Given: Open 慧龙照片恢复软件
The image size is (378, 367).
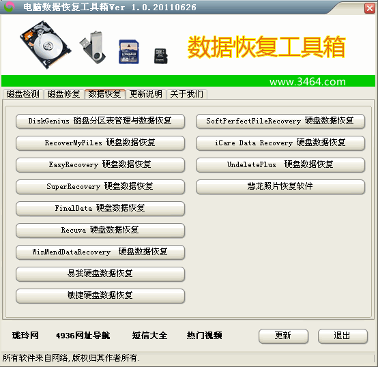Looking at the screenshot, I should pyautogui.click(x=280, y=187).
